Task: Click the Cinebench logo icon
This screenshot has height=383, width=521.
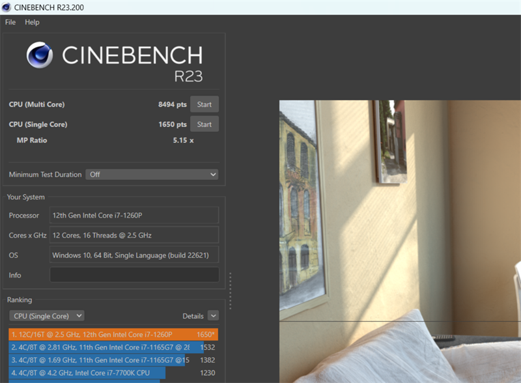Action: 40,55
